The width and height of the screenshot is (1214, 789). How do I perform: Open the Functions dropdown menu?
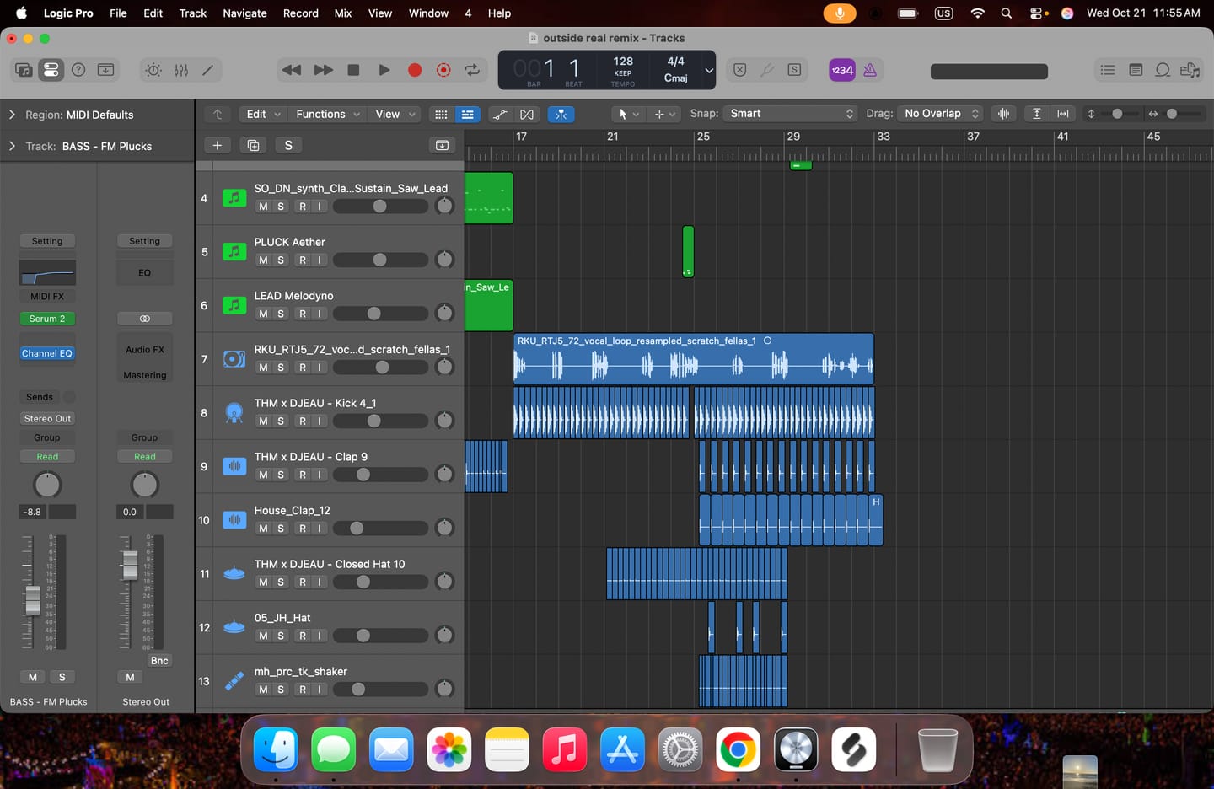click(x=328, y=114)
